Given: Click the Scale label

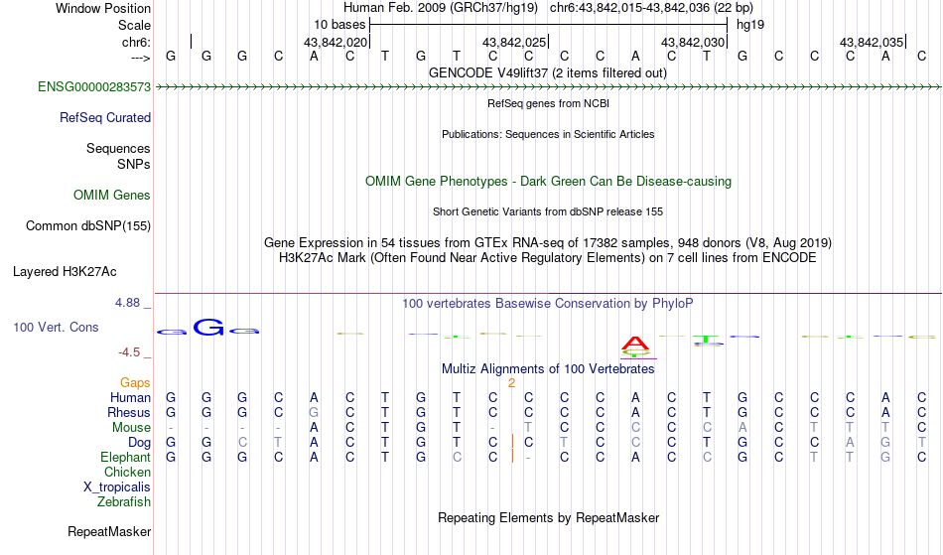Looking at the screenshot, I should [x=135, y=25].
